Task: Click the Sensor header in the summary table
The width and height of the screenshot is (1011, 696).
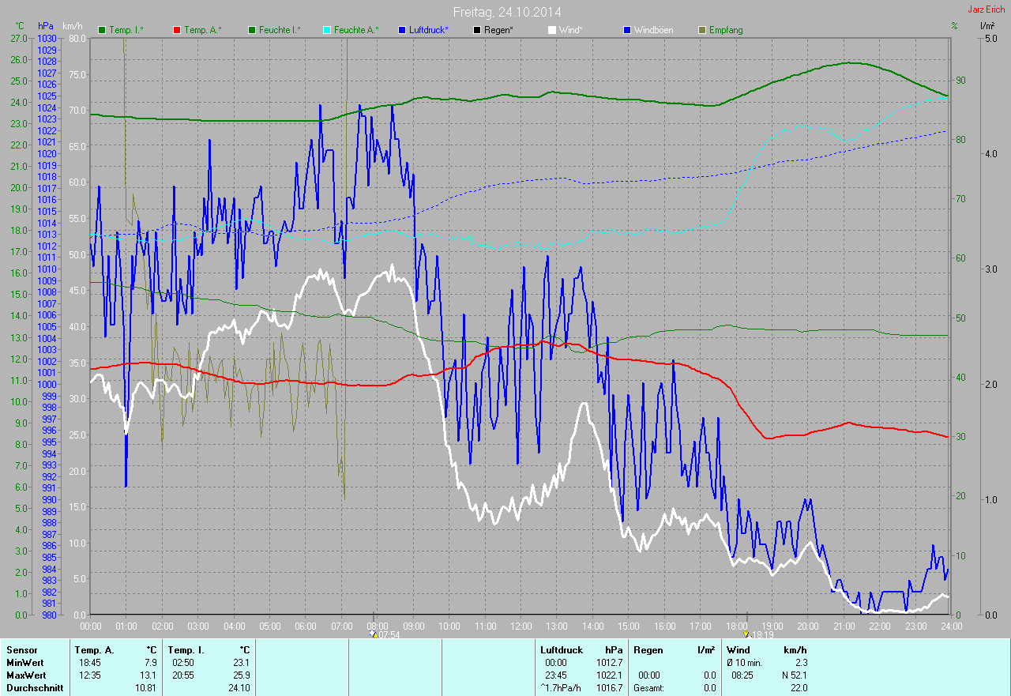Action: 21,650
